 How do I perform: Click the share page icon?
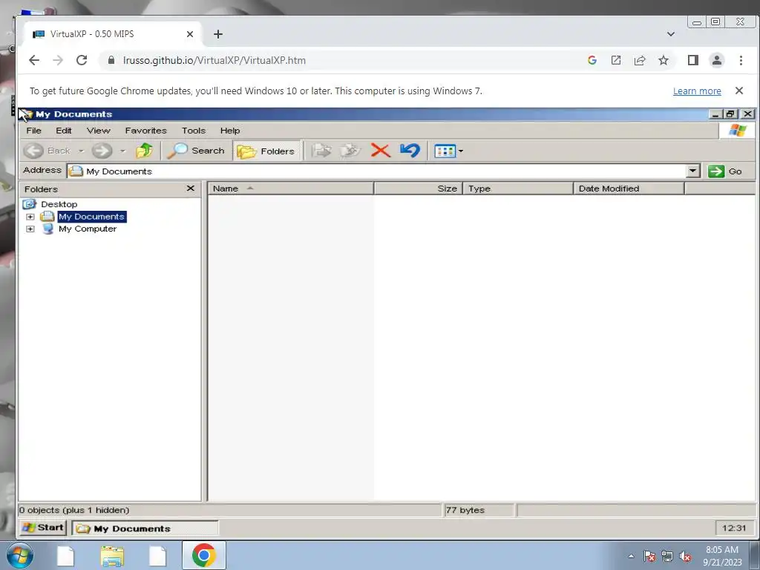(639, 60)
